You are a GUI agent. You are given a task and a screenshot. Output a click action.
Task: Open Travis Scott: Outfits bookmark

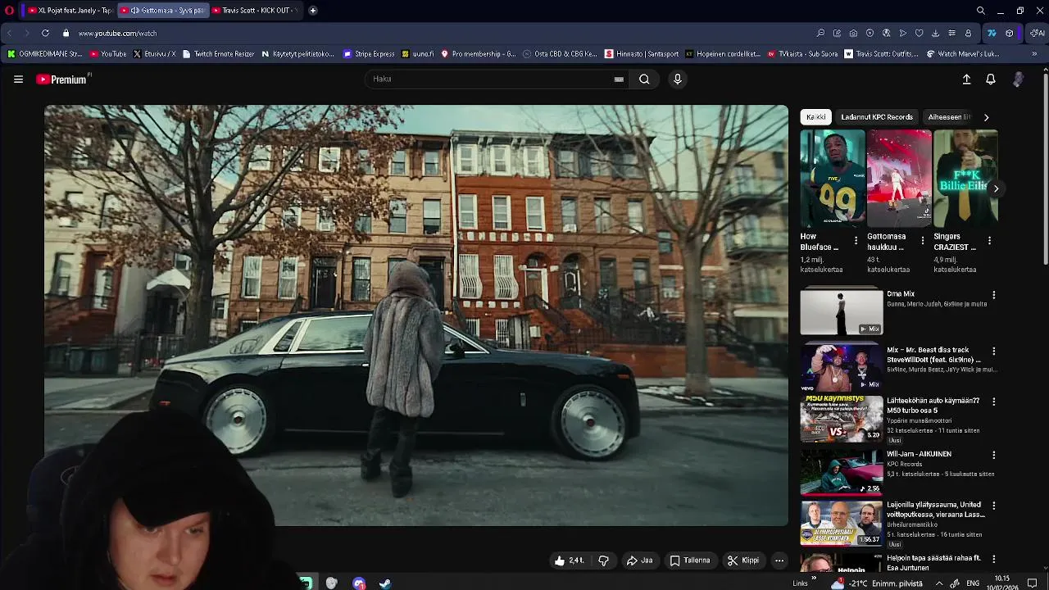click(x=882, y=54)
